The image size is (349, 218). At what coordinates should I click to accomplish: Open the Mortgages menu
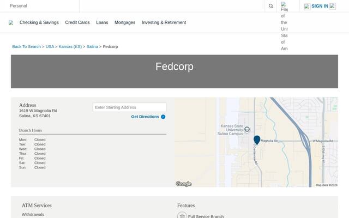pyautogui.click(x=125, y=22)
